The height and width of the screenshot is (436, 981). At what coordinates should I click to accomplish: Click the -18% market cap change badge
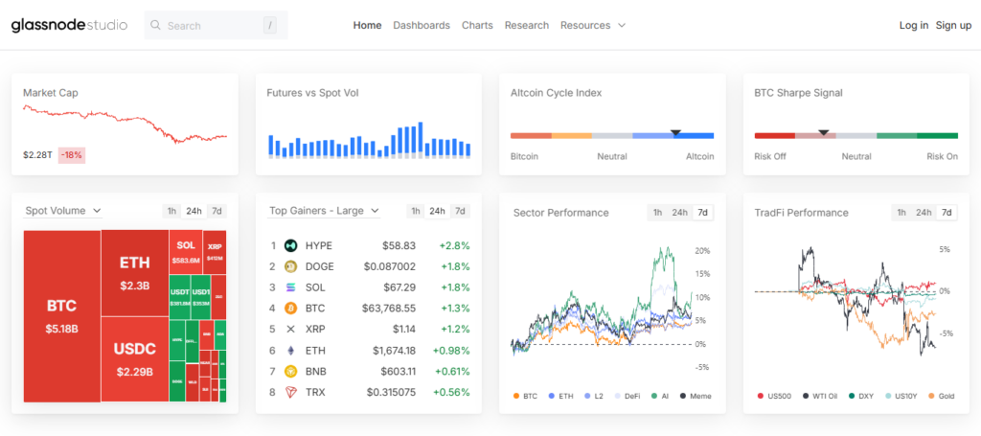point(71,155)
